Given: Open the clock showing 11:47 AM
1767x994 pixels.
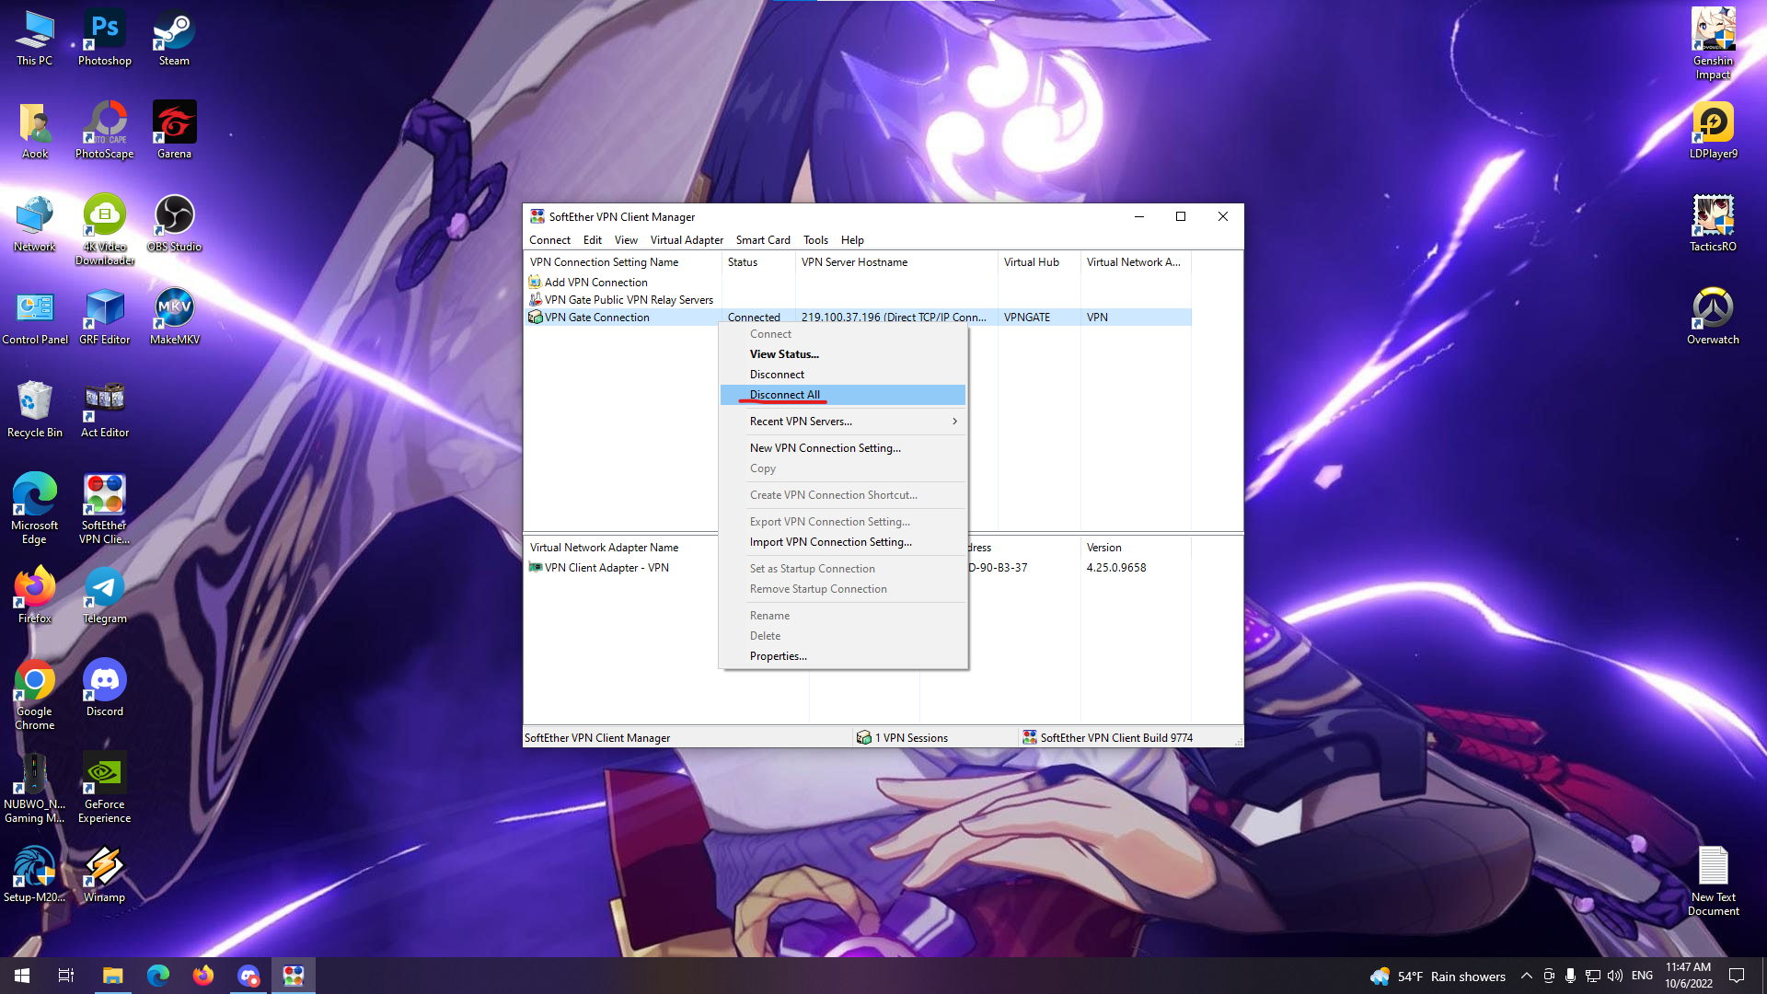Looking at the screenshot, I should click(1688, 976).
